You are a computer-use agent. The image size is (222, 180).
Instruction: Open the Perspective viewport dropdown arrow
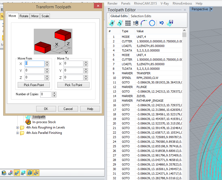pos(212,9)
